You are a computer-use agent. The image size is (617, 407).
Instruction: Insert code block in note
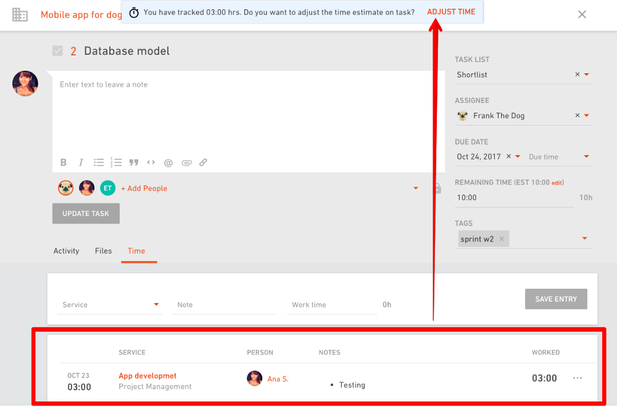click(151, 163)
